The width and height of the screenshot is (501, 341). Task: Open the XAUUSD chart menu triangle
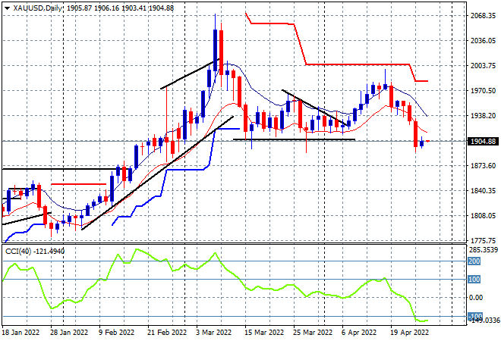pos(7,8)
